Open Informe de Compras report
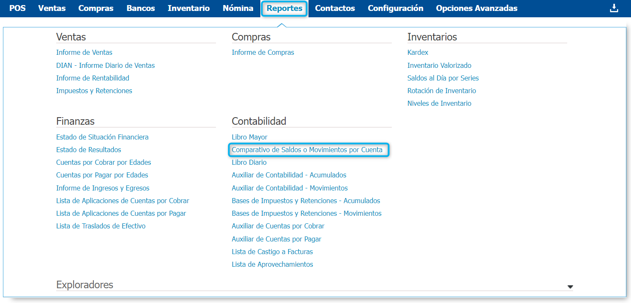631x303 pixels. click(263, 53)
